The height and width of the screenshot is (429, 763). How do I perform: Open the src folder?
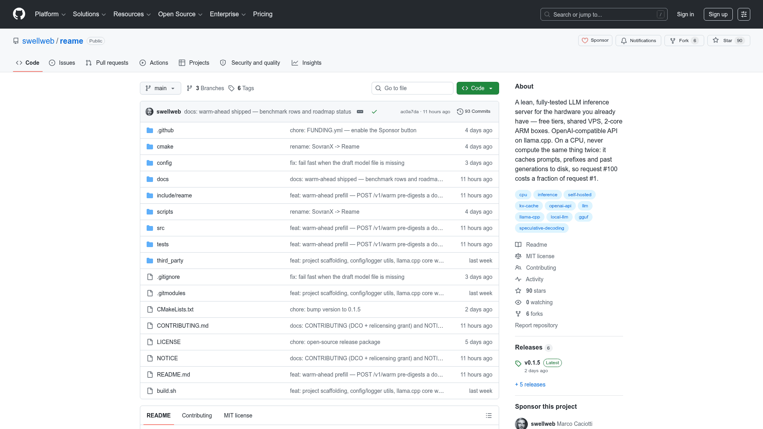pos(161,228)
